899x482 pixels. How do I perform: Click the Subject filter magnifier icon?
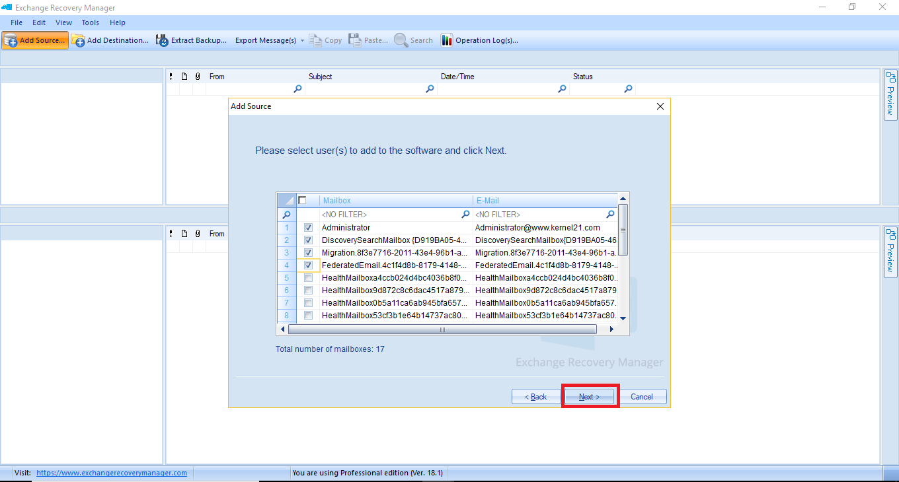430,88
